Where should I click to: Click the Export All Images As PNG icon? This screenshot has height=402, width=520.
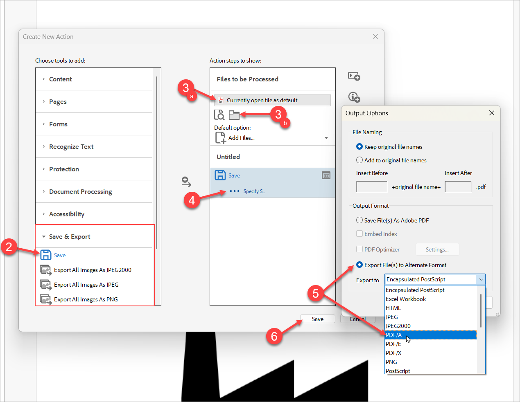coord(45,299)
